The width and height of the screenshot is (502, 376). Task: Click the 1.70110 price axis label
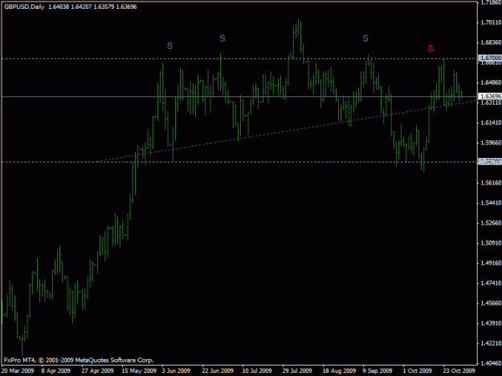[491, 22]
